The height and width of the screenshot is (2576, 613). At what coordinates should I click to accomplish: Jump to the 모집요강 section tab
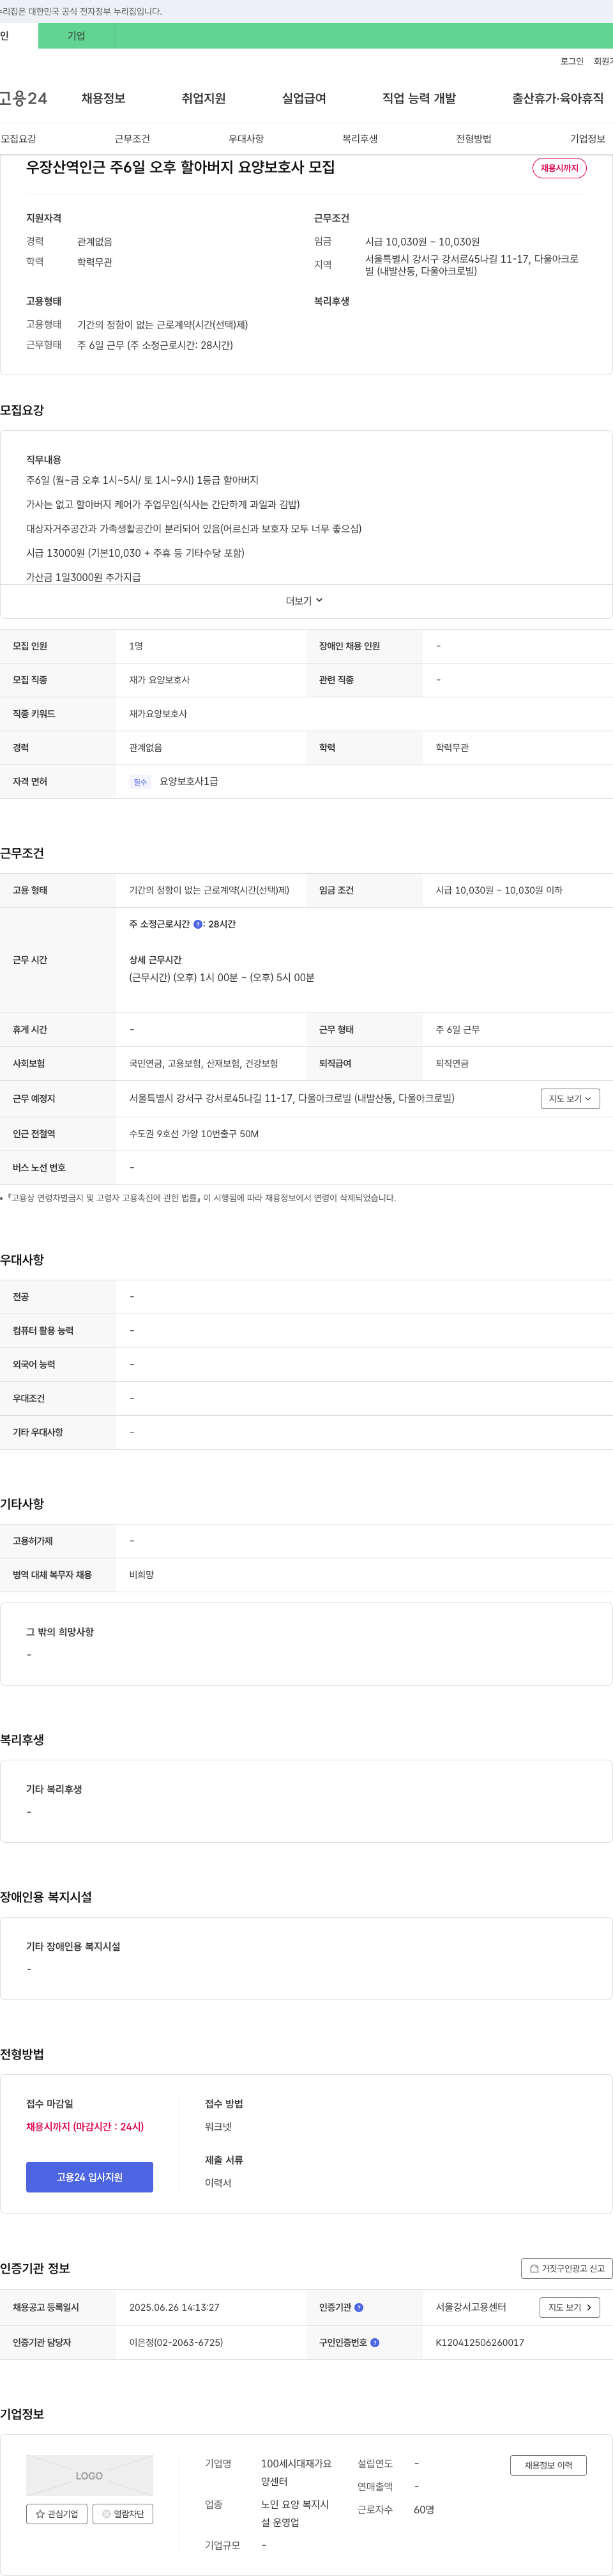18,139
